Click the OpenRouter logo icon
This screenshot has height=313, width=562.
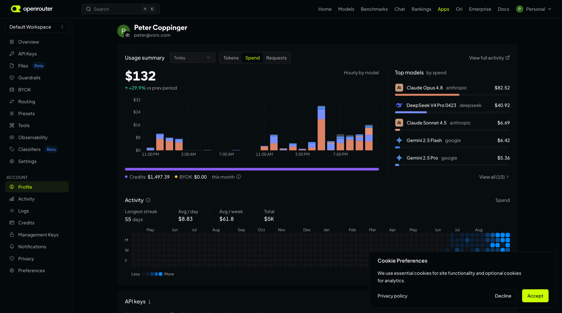[16, 9]
